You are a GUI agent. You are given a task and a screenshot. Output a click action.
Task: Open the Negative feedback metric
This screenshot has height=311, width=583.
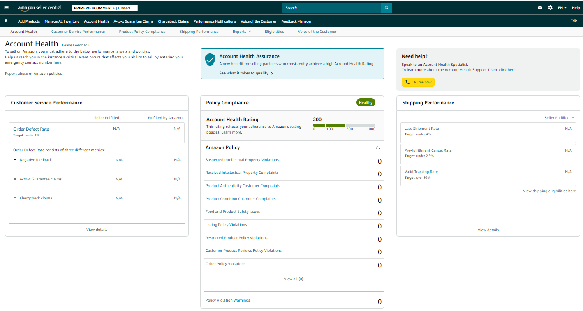pyautogui.click(x=36, y=160)
